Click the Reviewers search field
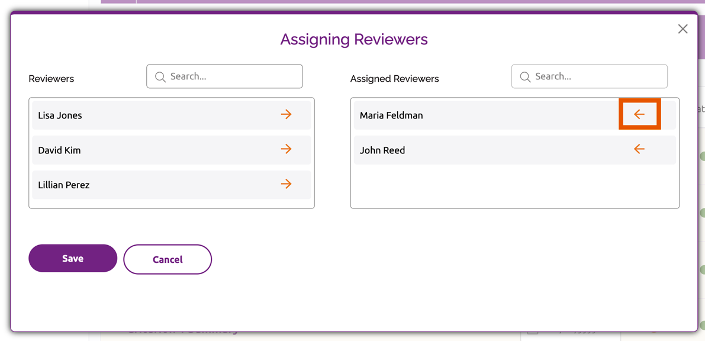The width and height of the screenshot is (705, 341). tap(224, 76)
